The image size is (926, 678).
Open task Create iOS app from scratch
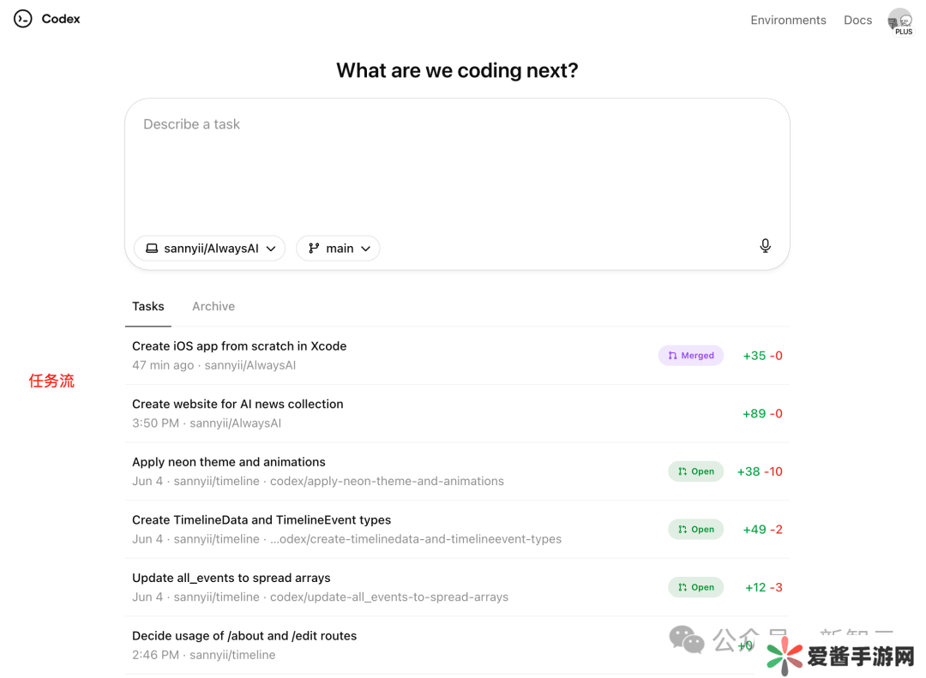tap(239, 346)
